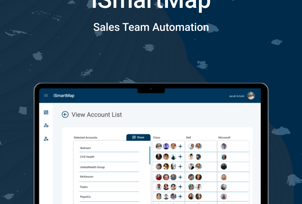Screen dimensions: 302x204
Task: Click the first Dell avatar in Walmart row
Action: tap(191, 146)
